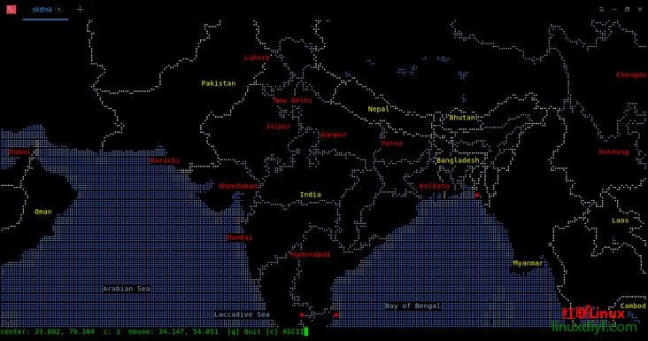
Task: Close the terminal window
Action: coord(639,9)
